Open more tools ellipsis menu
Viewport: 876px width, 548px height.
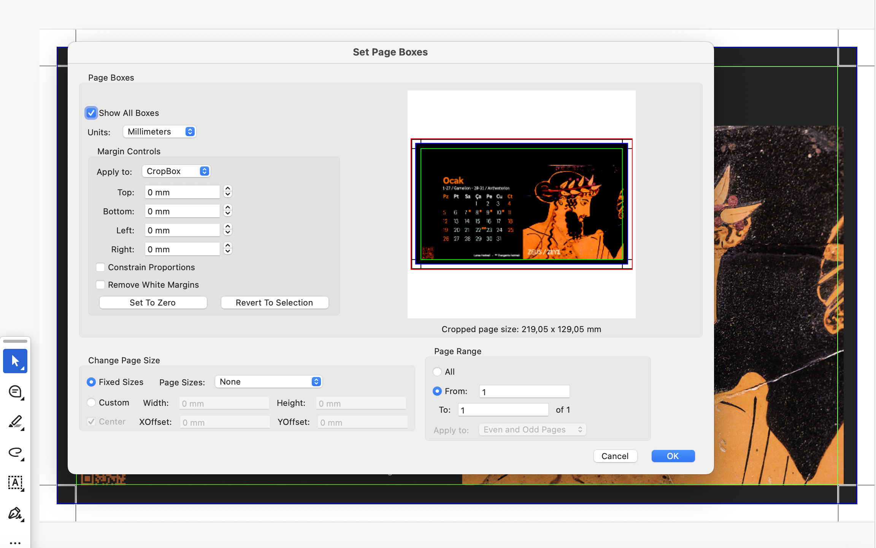coord(15,543)
